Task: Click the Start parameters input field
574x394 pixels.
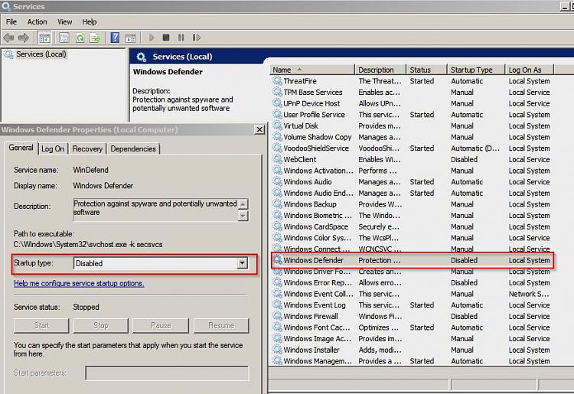Action: (x=167, y=373)
